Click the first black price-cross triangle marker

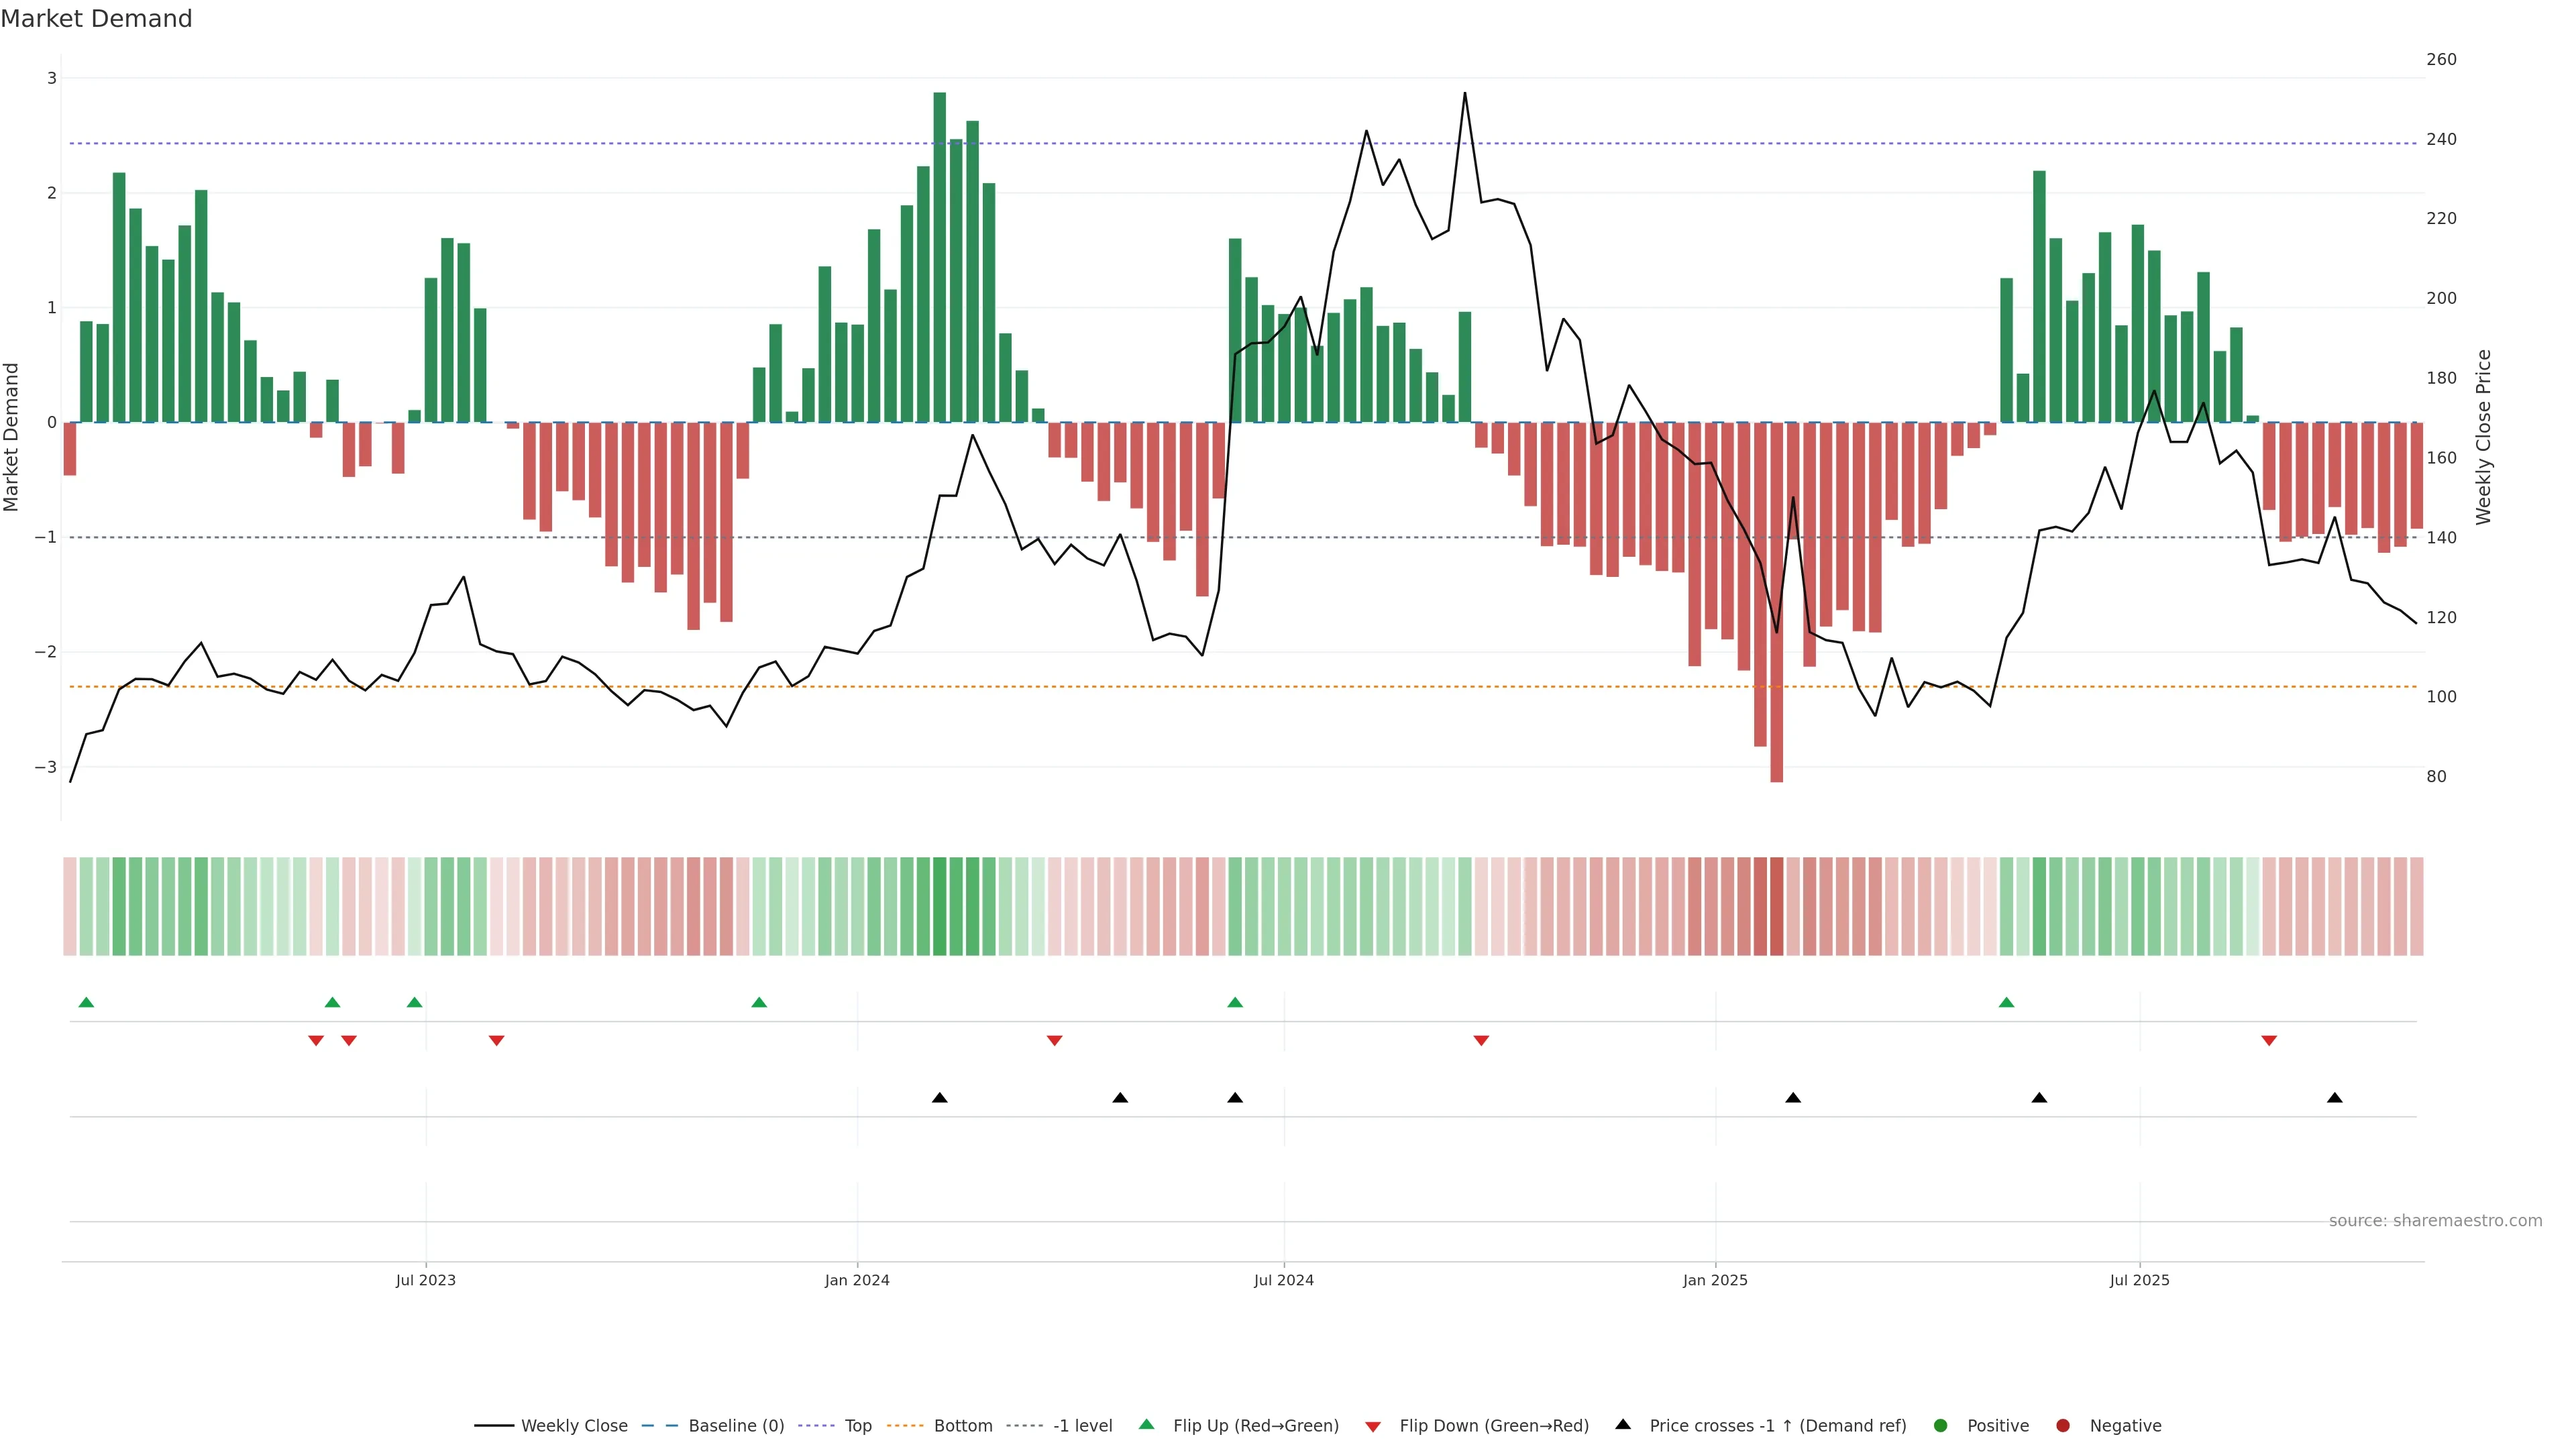pyautogui.click(x=940, y=1098)
